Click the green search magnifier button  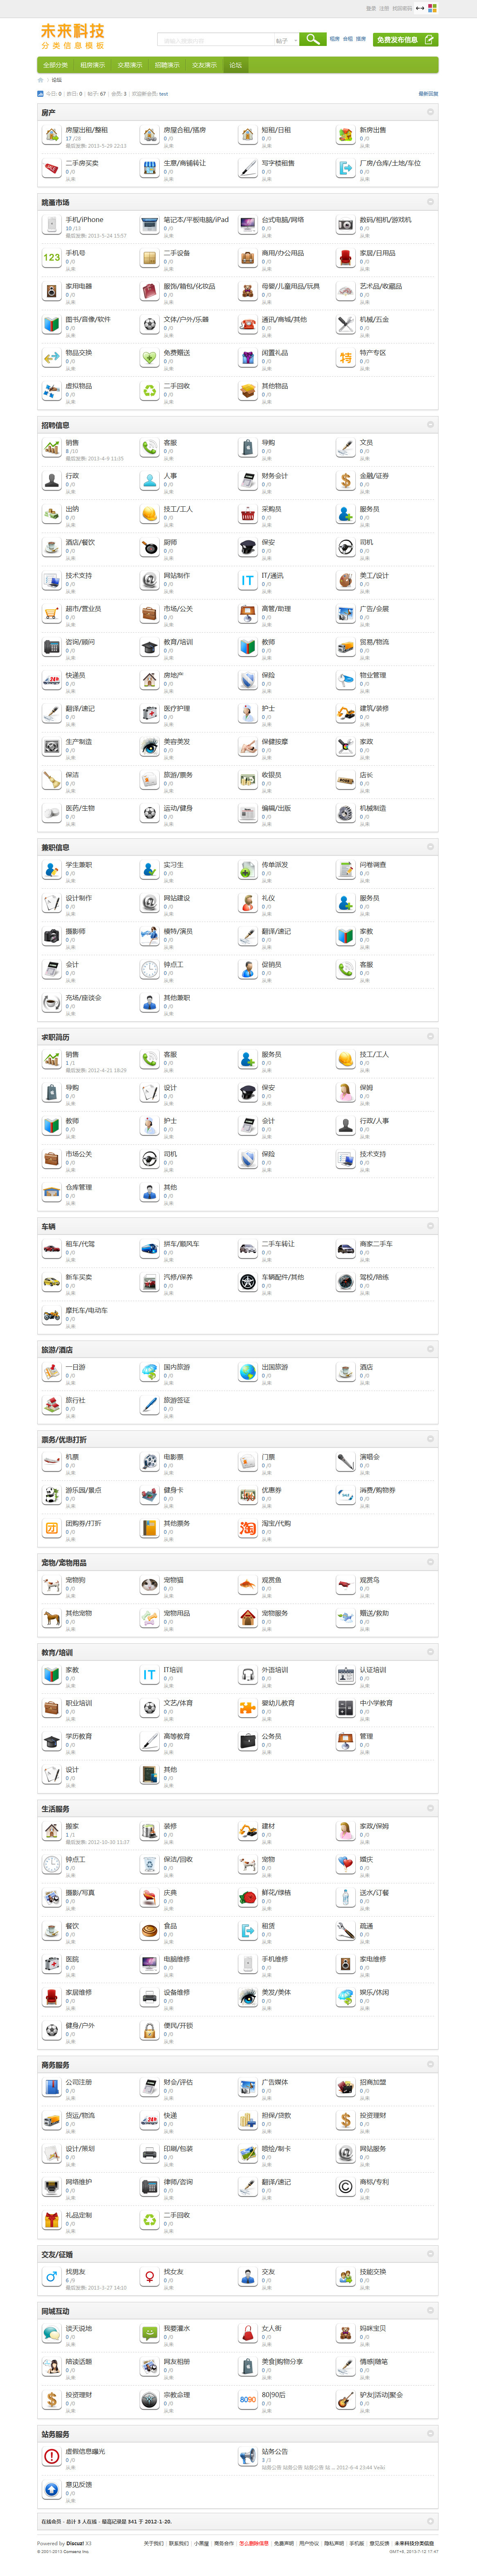coord(312,39)
